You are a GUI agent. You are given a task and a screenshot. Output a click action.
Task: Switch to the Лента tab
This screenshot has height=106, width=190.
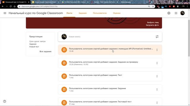point(69,13)
